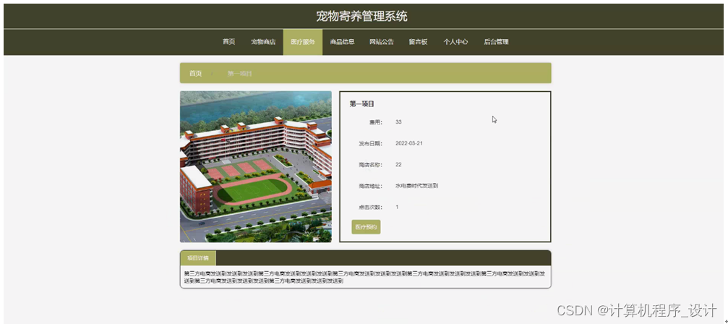This screenshot has height=324, width=728.
Task: Open the 首页 navigation menu item
Action: (229, 42)
